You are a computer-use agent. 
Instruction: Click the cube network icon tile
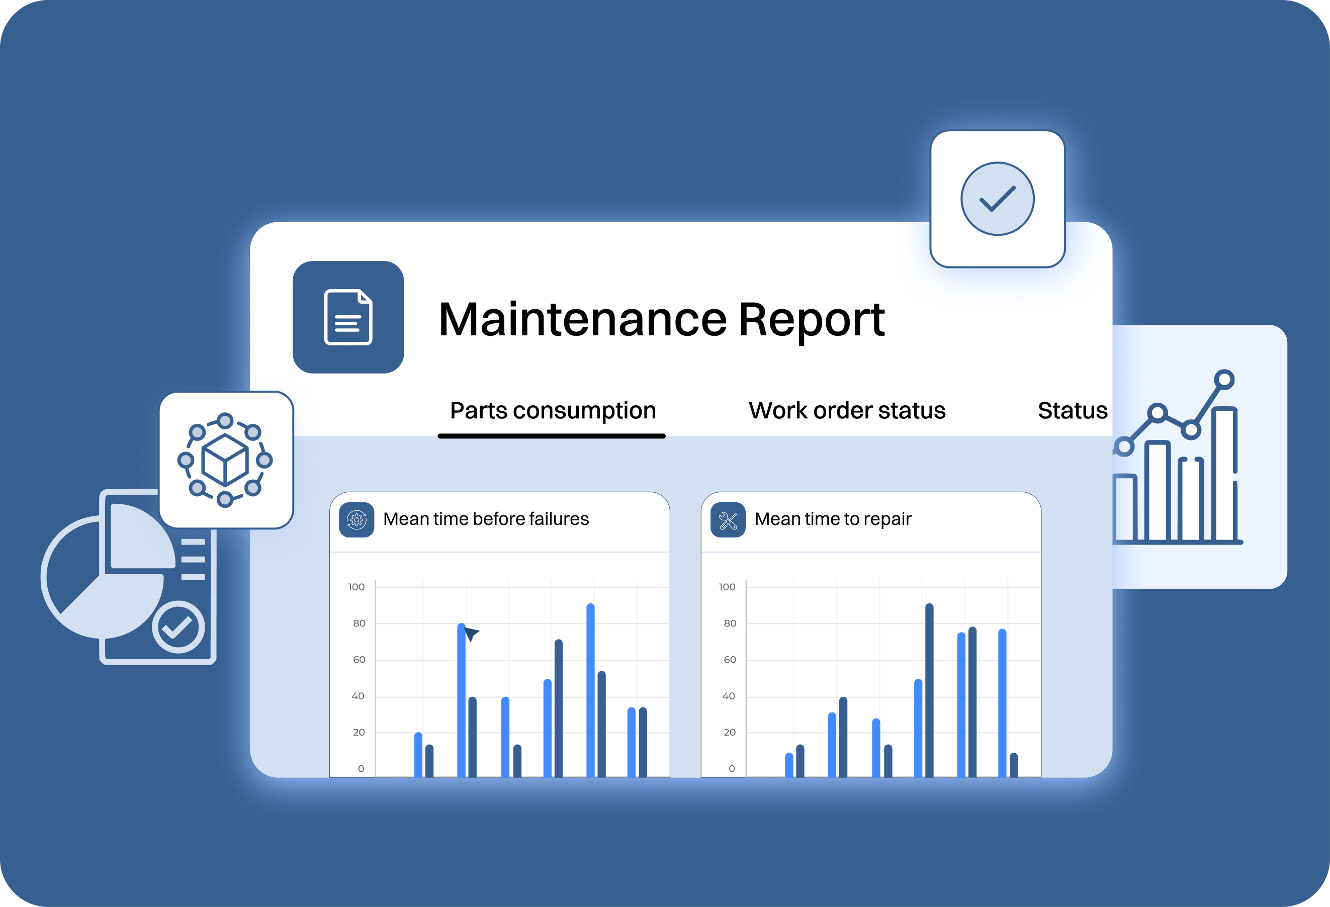[x=225, y=460]
